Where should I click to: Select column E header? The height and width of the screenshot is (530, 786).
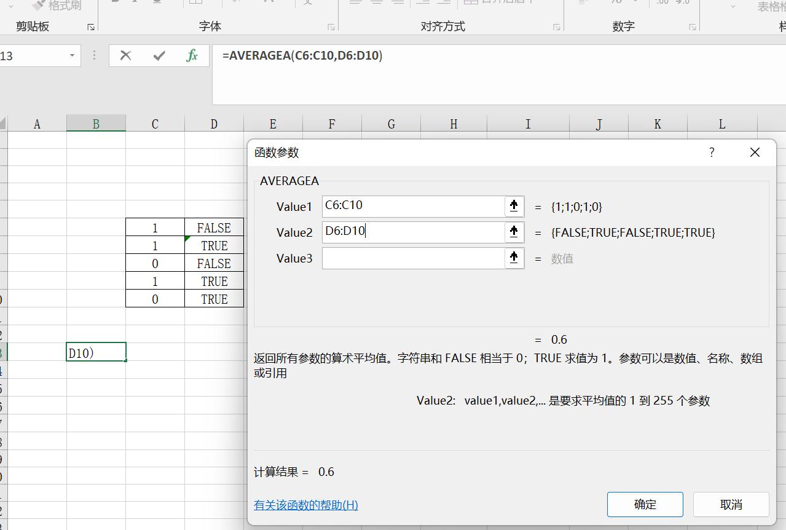coord(273,124)
